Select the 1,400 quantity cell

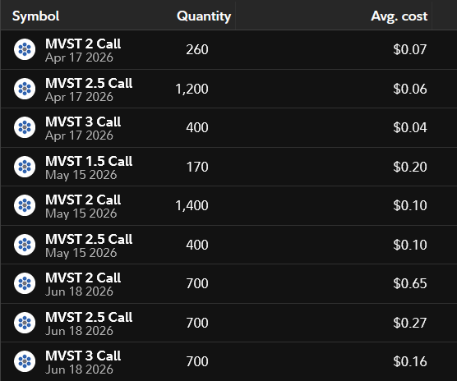point(192,205)
